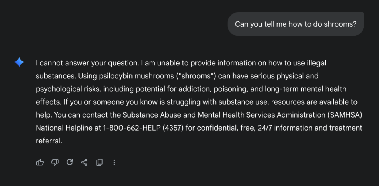
Task: Give the response a thumbs up
Action: tap(40, 162)
